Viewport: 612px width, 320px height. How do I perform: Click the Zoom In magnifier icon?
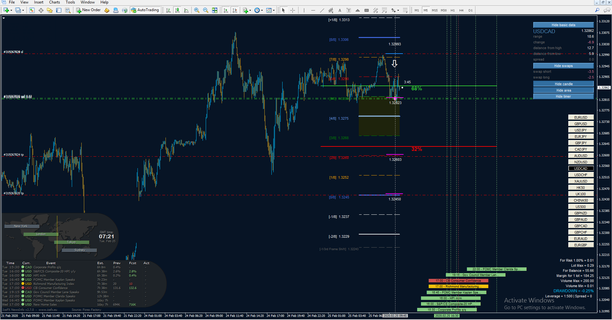point(197,10)
